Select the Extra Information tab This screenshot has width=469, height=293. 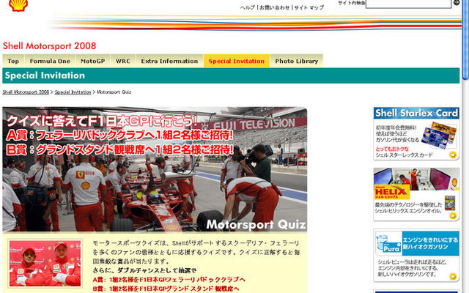pos(169,61)
